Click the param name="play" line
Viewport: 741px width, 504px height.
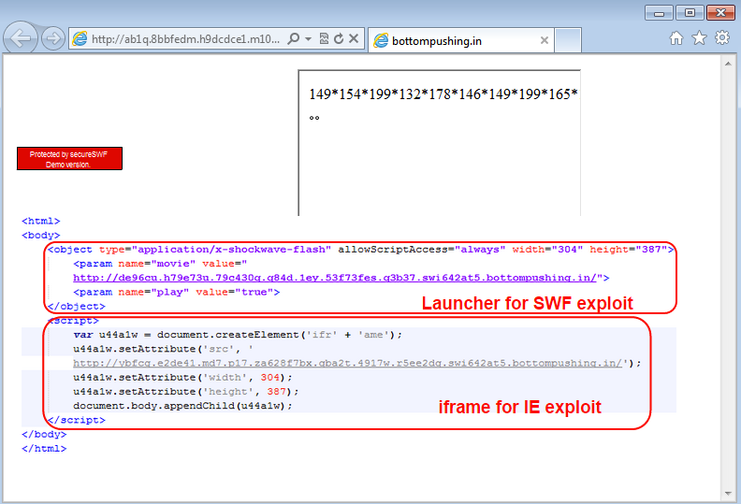point(176,292)
